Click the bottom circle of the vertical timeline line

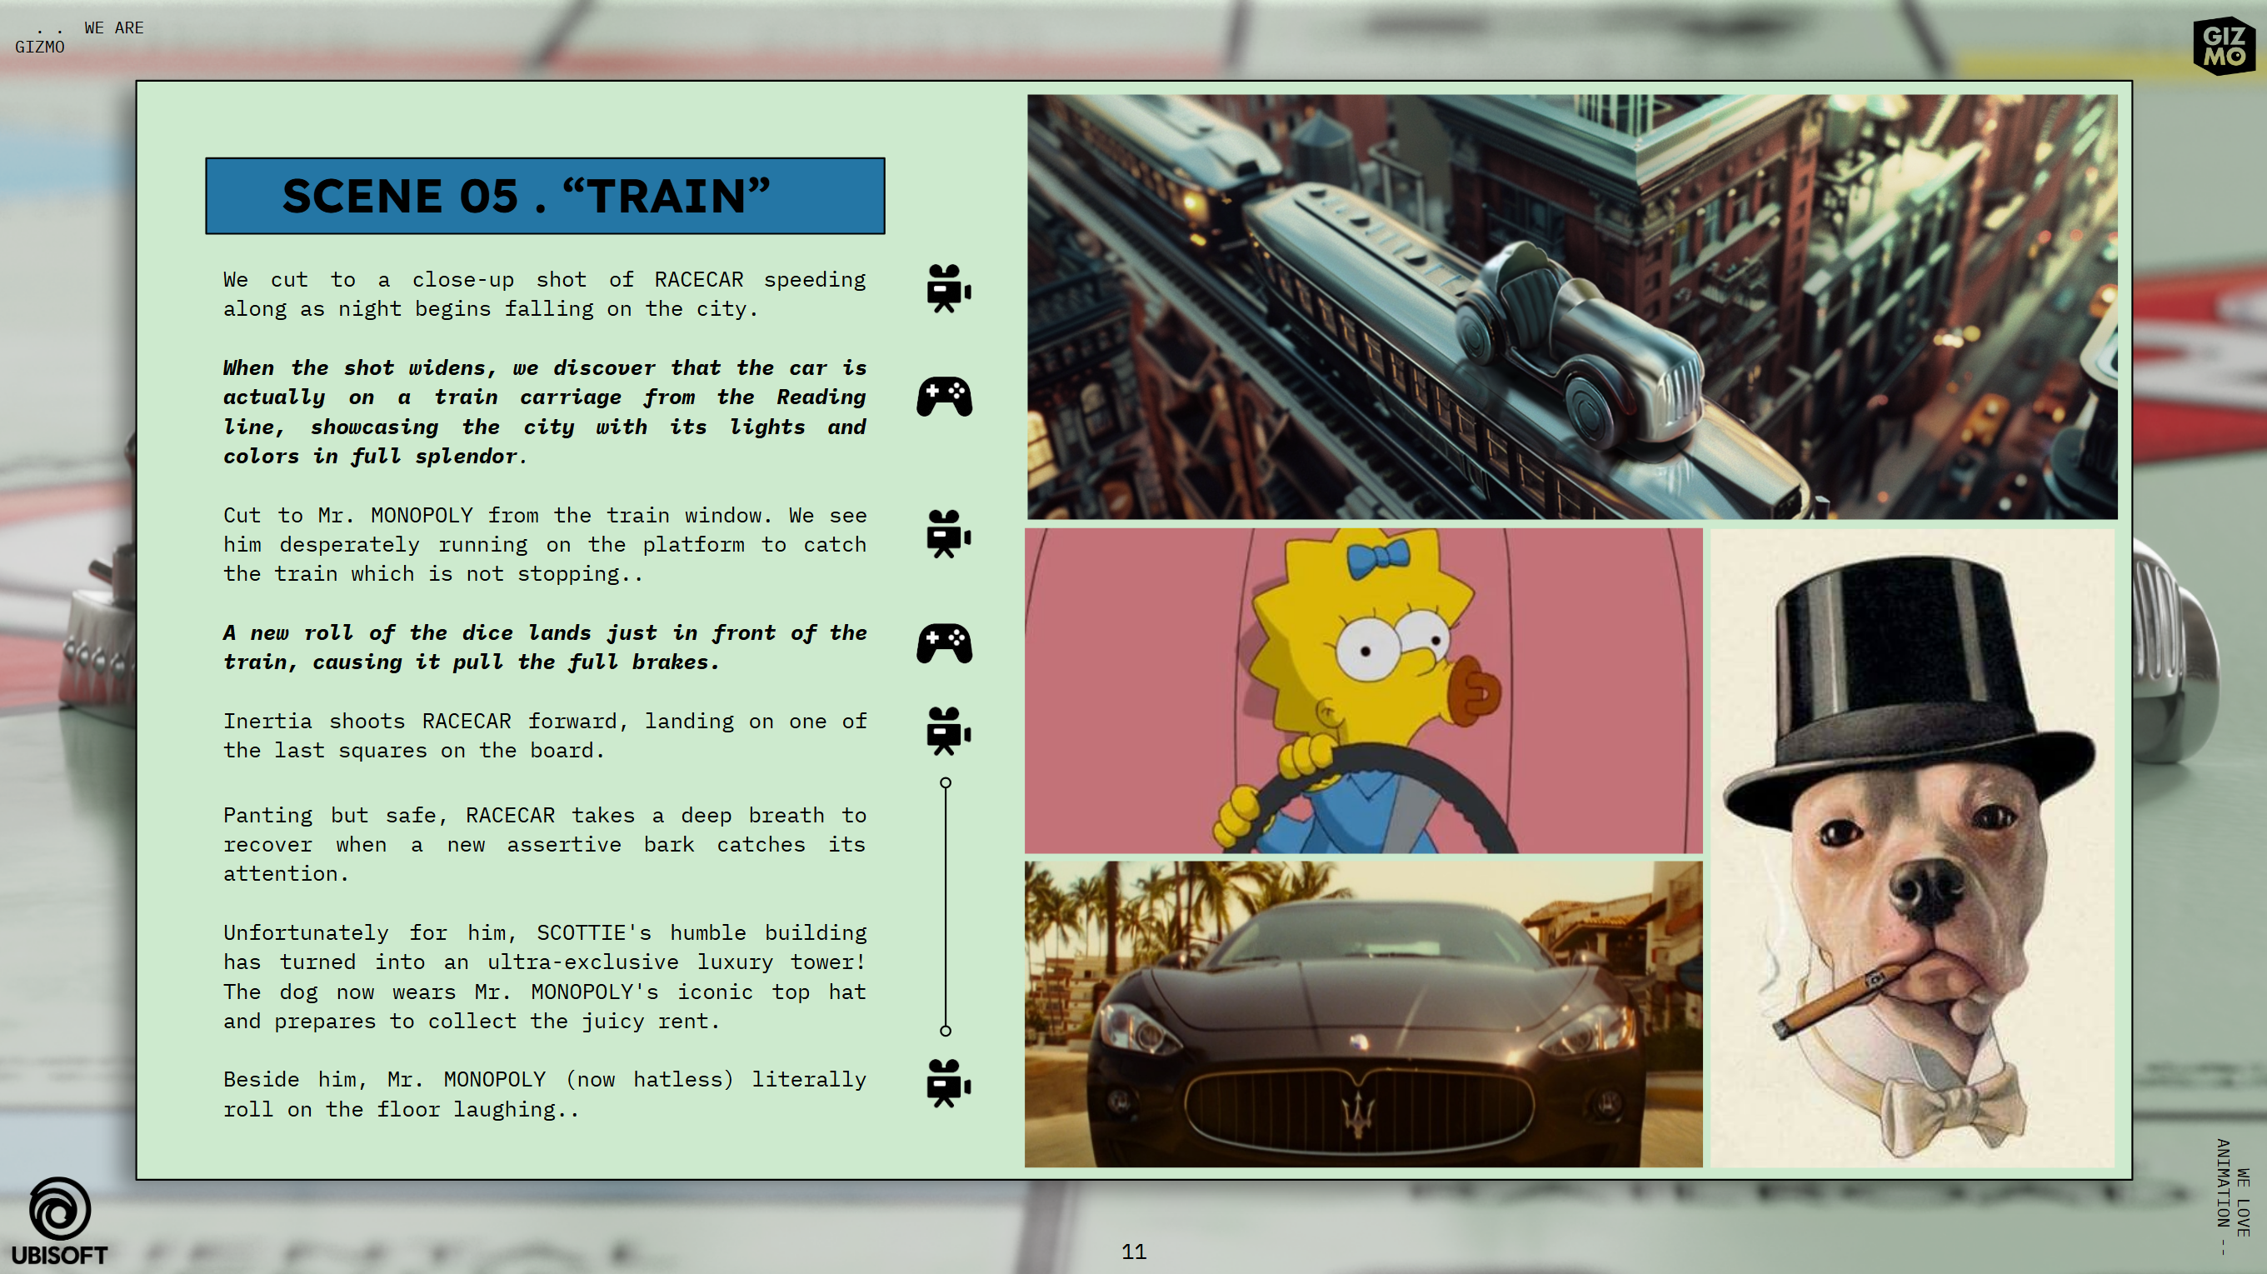tap(945, 1031)
